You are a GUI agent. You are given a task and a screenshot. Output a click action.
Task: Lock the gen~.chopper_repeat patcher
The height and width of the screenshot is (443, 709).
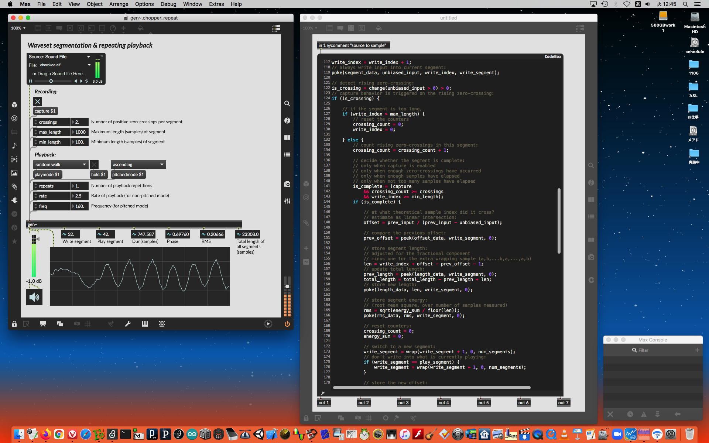click(14, 324)
